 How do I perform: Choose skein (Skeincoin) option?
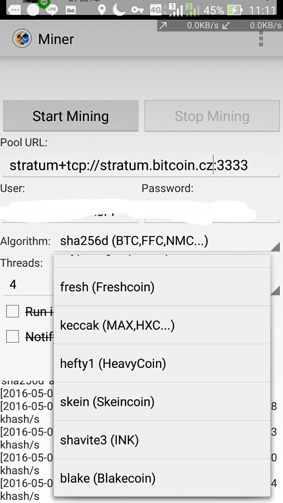(x=162, y=402)
